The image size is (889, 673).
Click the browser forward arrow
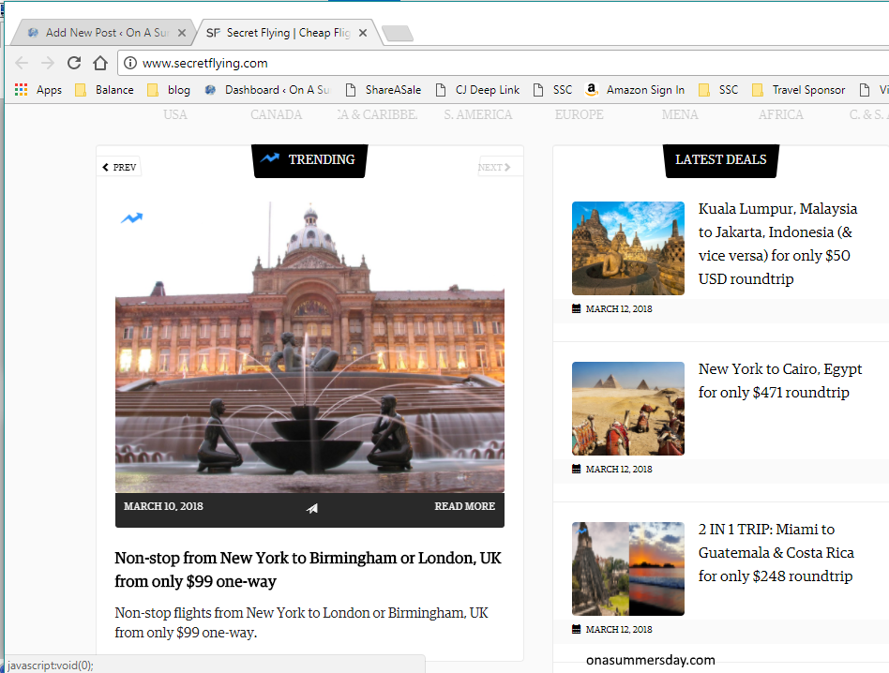(48, 63)
